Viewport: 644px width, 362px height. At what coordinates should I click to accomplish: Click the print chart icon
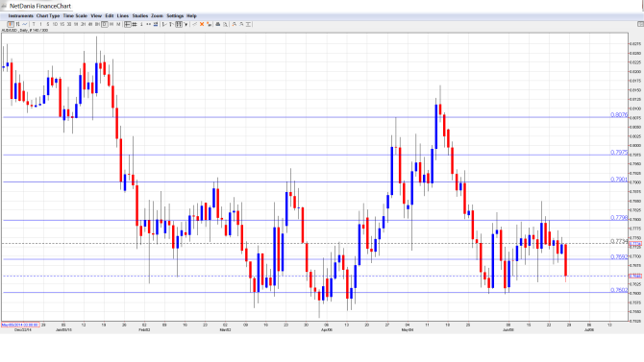(x=218, y=25)
